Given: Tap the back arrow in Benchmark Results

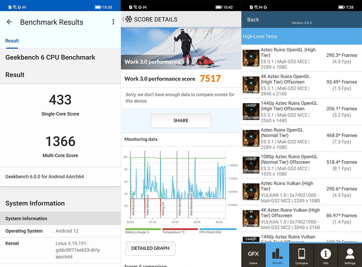Looking at the screenshot, I should (x=9, y=22).
